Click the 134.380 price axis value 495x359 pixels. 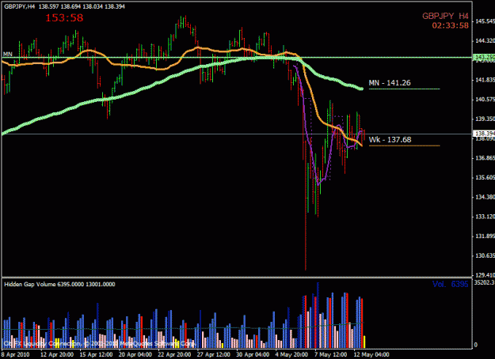(485, 198)
